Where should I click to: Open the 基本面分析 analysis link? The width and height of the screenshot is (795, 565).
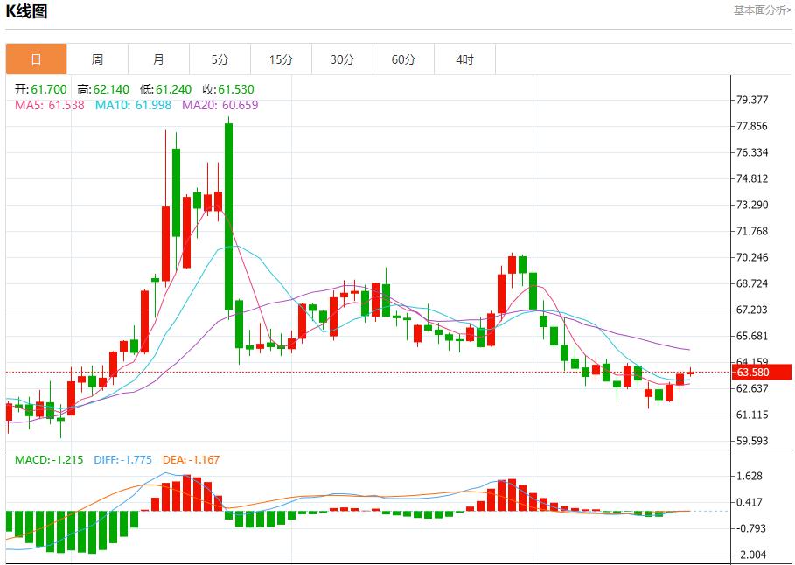757,10
